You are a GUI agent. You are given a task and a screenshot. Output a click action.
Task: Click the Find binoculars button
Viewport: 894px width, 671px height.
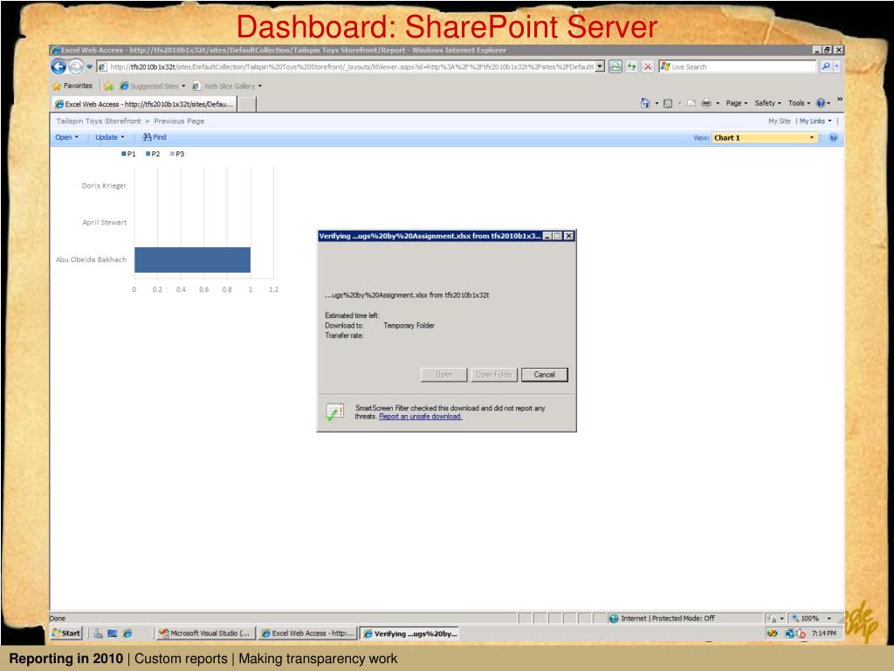[x=154, y=137]
